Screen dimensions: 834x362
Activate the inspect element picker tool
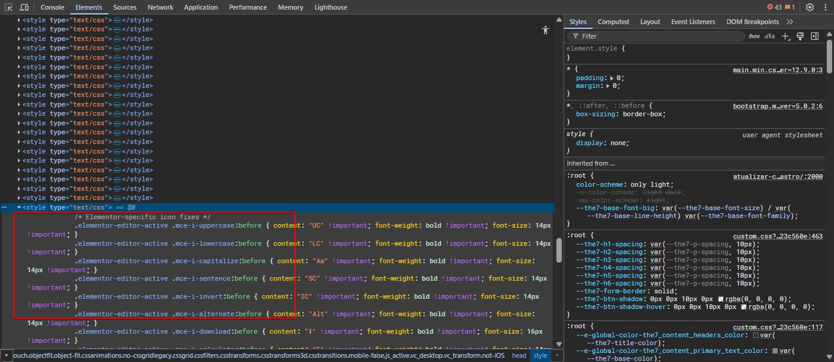tap(8, 7)
